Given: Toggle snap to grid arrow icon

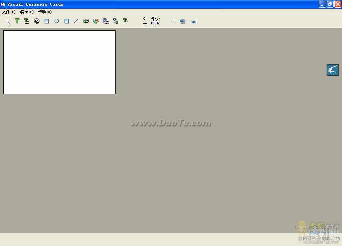Looking at the screenshot, I should point(183,21).
